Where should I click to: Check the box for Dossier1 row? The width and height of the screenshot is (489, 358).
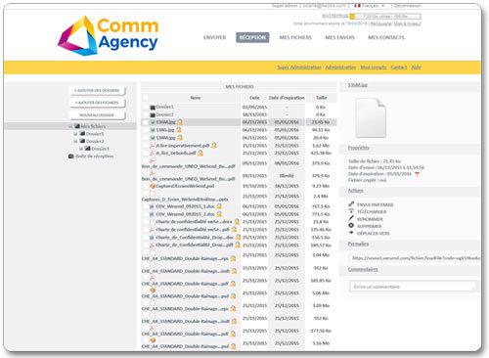coord(146,107)
